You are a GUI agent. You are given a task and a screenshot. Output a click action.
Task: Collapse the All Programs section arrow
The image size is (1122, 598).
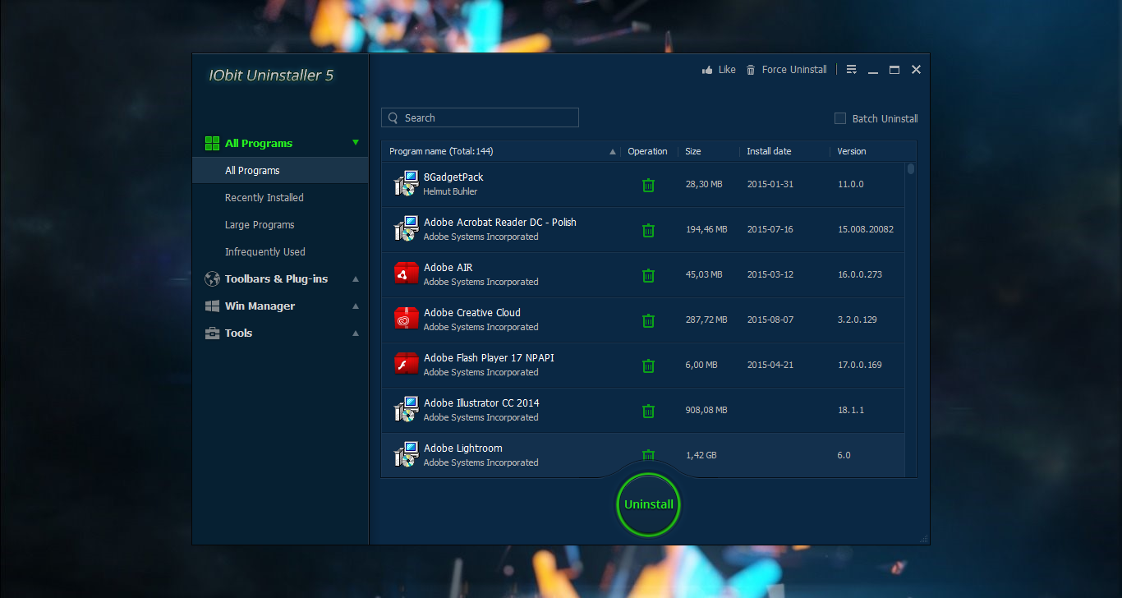click(x=356, y=143)
